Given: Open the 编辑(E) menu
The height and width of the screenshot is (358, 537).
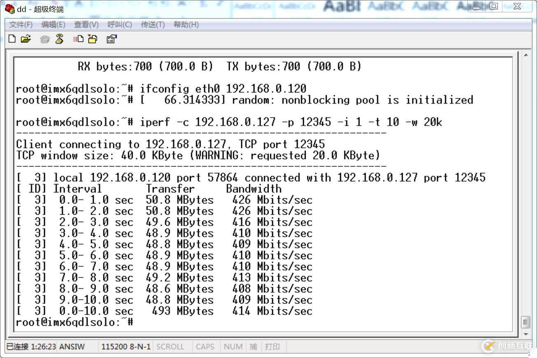Looking at the screenshot, I should 53,25.
